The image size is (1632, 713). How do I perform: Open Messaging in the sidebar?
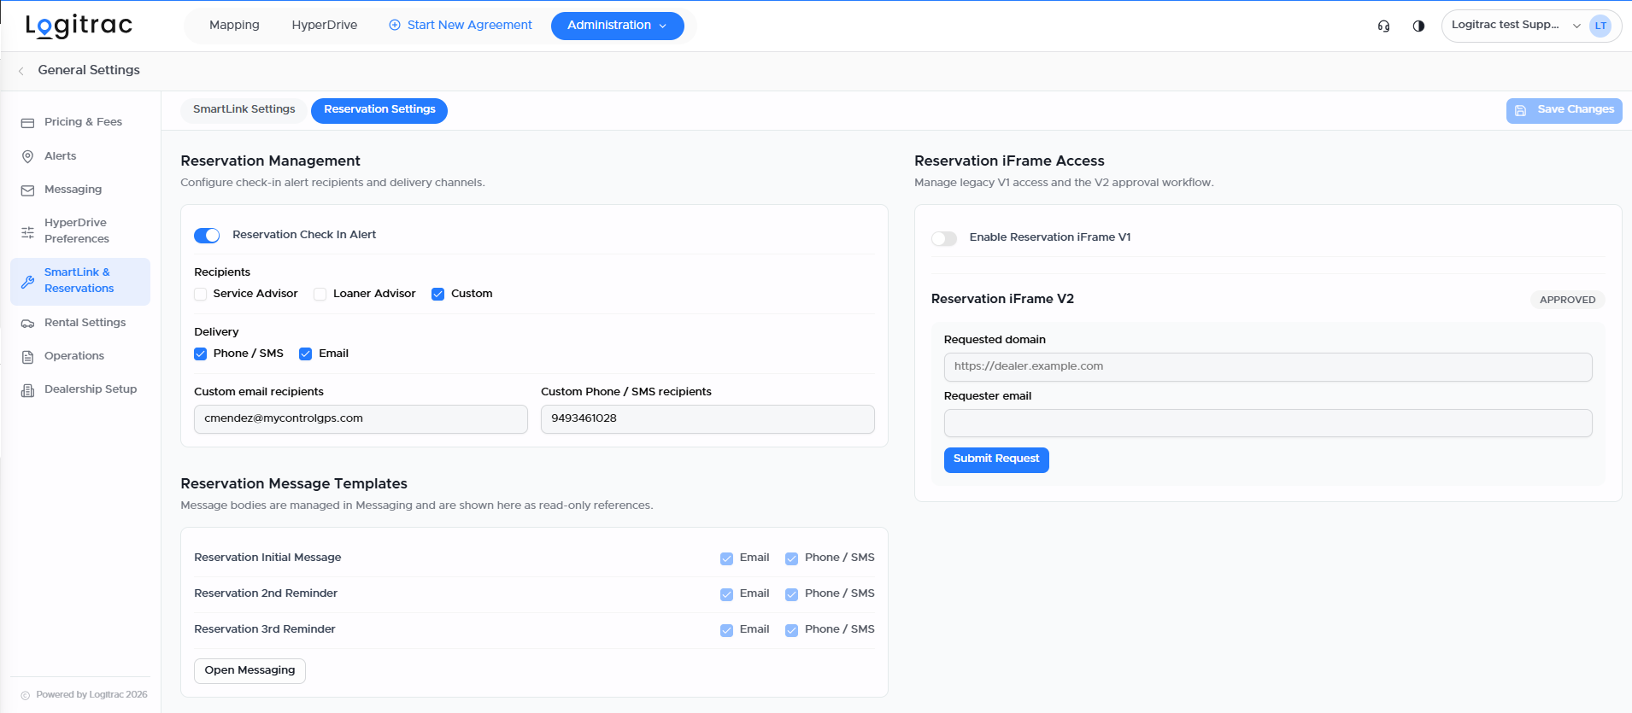point(80,190)
